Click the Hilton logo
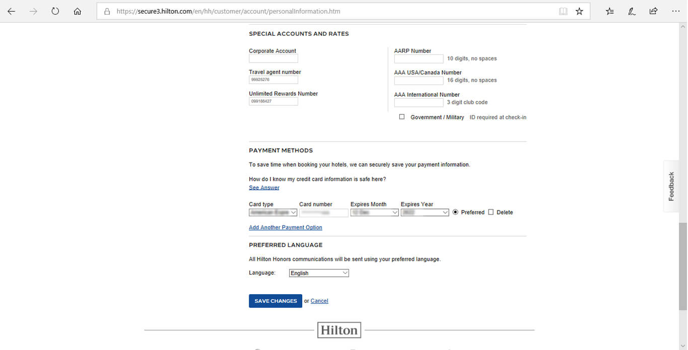 tap(339, 330)
